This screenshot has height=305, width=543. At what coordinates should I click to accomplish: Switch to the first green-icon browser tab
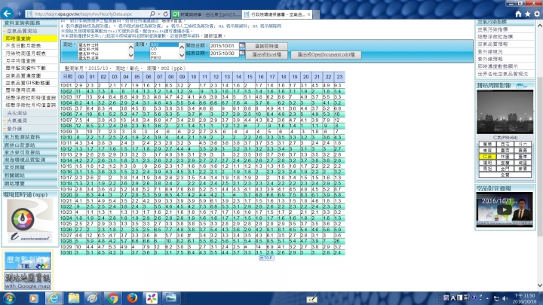[207, 14]
